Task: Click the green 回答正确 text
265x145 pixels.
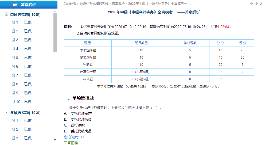Action: pos(71,143)
